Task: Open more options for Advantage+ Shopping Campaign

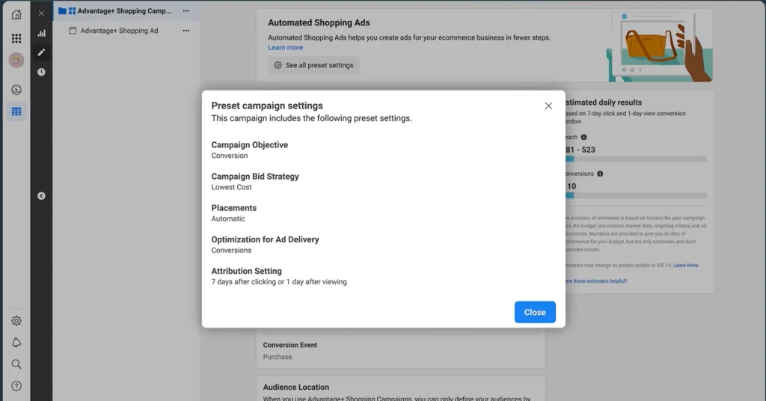Action: coord(186,10)
